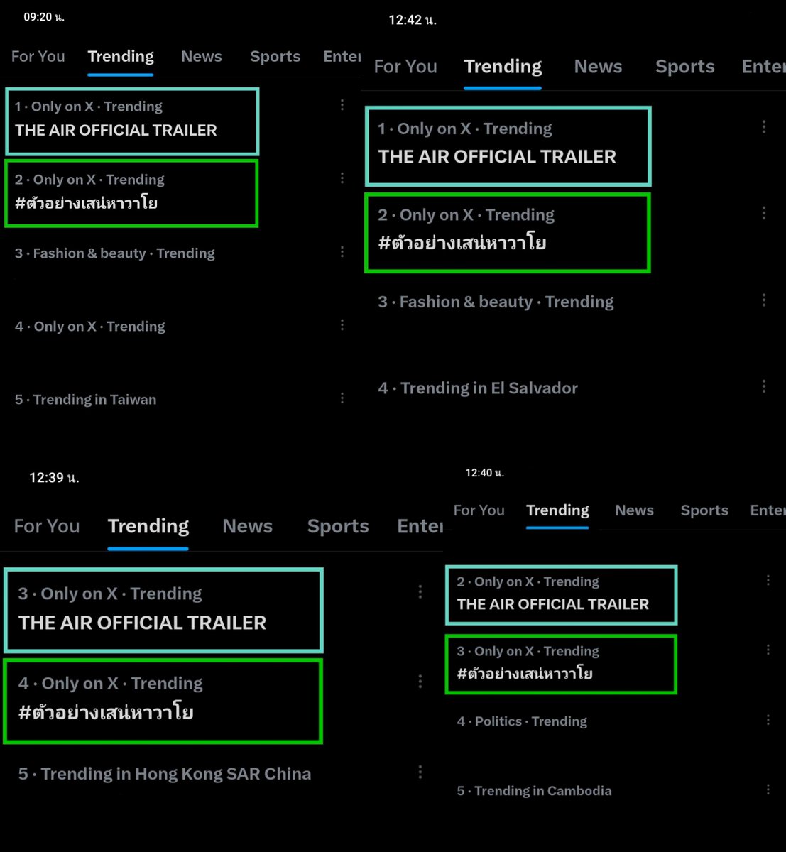Open more options for trend 2 in 09:20 screenshot
The height and width of the screenshot is (852, 786).
[342, 178]
